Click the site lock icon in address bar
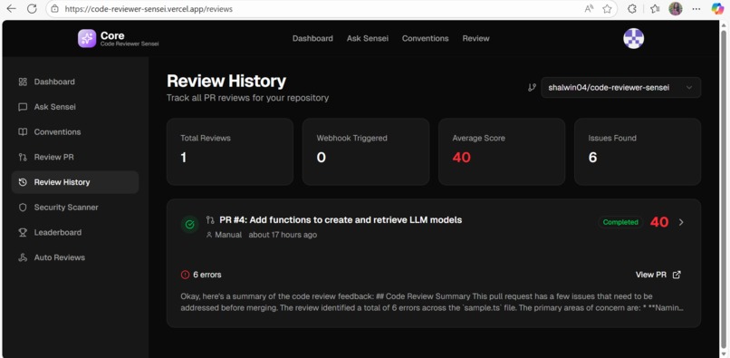Image resolution: width=730 pixels, height=358 pixels. [x=55, y=9]
